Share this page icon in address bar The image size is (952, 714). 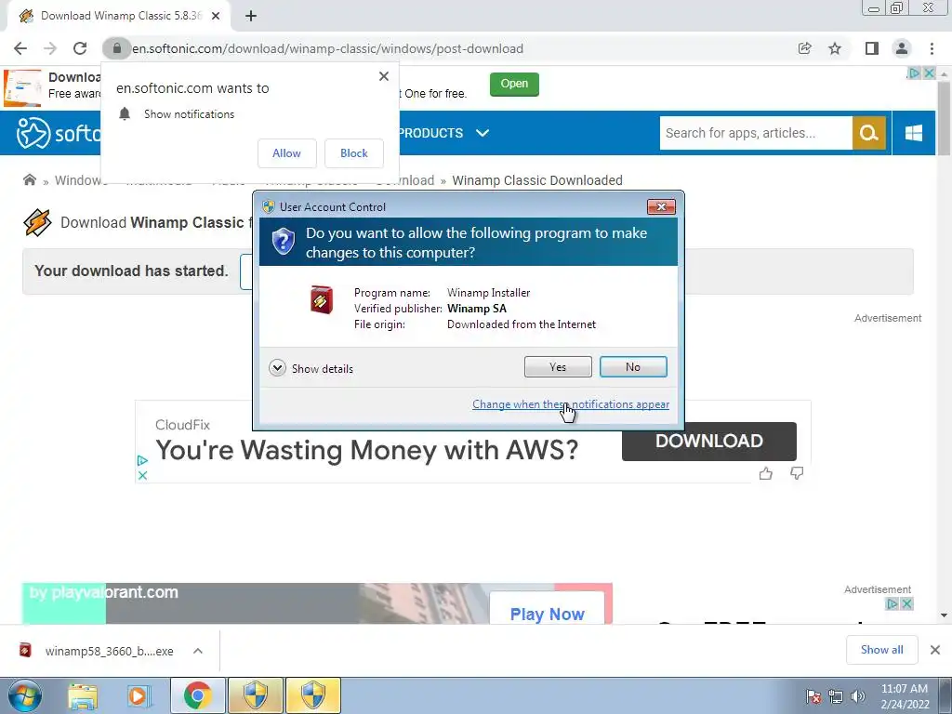(x=805, y=48)
